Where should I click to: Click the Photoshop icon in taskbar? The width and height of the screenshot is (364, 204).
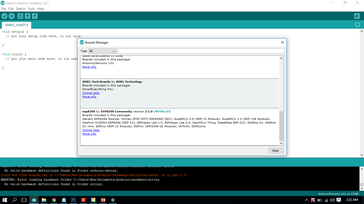coord(74,200)
